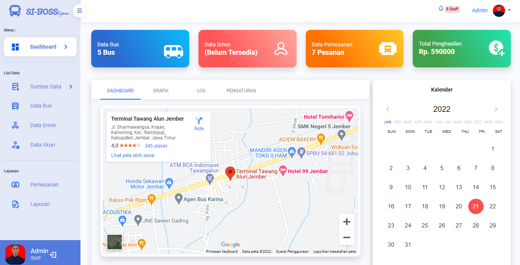This screenshot has height=265, width=520.
Task: Open the Admin profile dropdown arrow
Action: click(x=509, y=10)
